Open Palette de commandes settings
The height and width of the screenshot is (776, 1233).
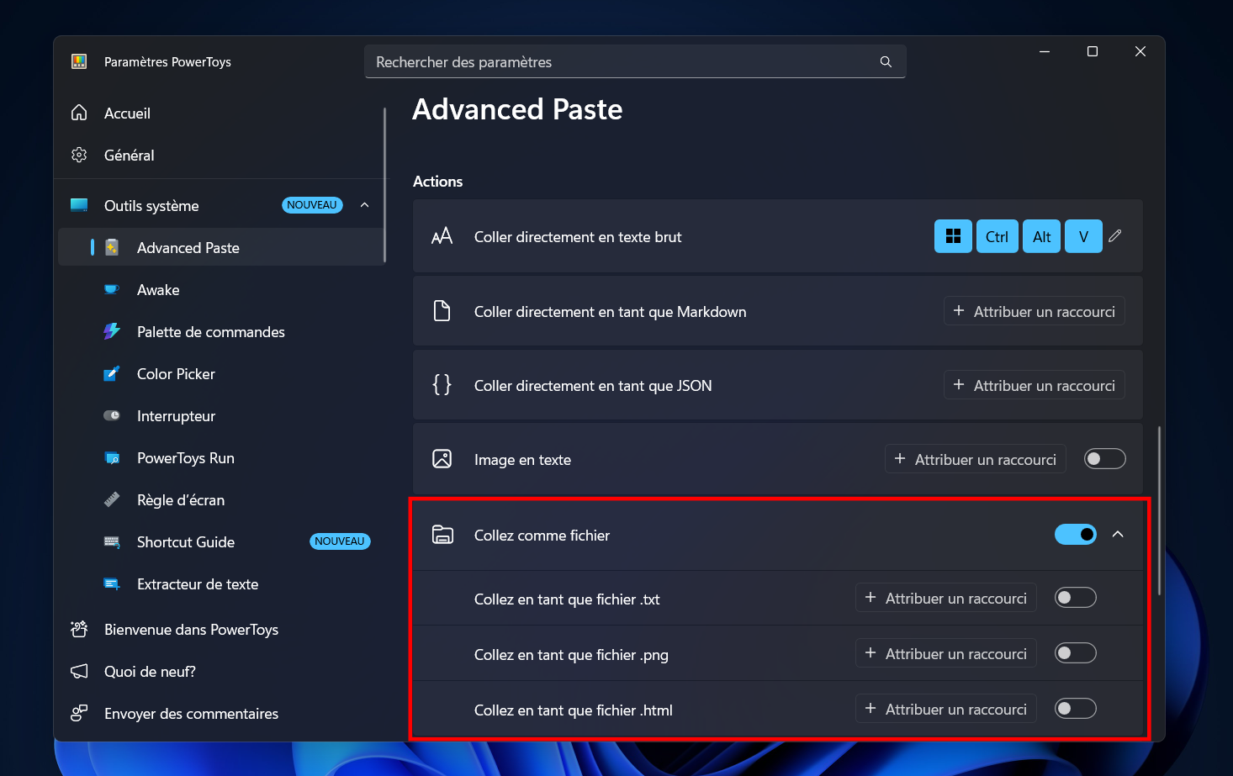pyautogui.click(x=220, y=331)
